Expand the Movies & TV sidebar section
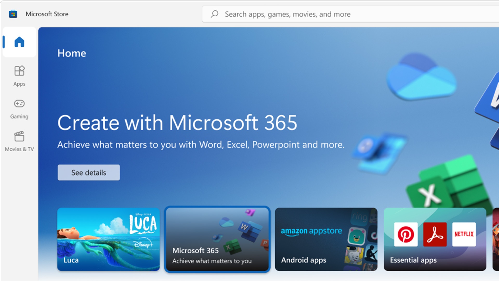Viewport: 499px width, 281px height. coord(19,141)
